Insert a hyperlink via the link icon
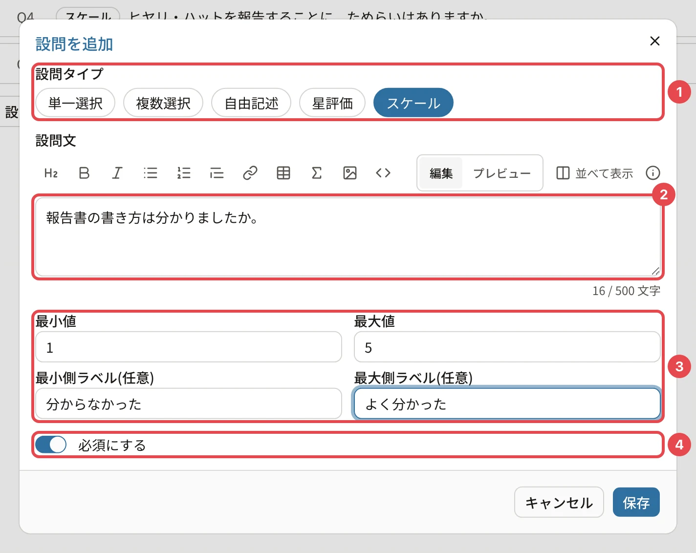 (x=250, y=173)
